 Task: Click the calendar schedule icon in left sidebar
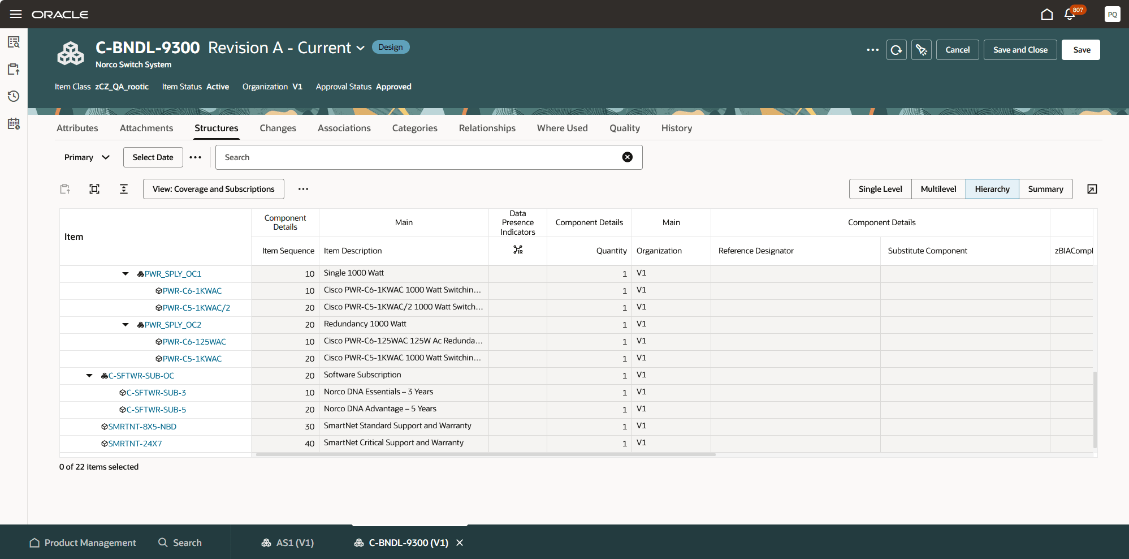point(14,123)
